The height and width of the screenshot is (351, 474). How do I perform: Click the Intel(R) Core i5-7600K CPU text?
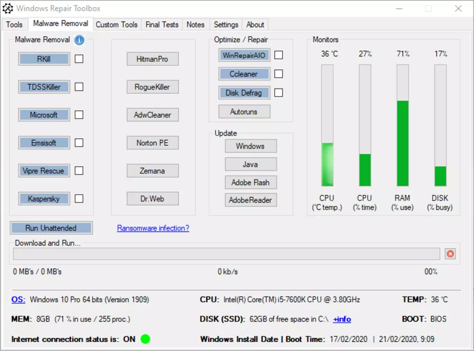[292, 299]
